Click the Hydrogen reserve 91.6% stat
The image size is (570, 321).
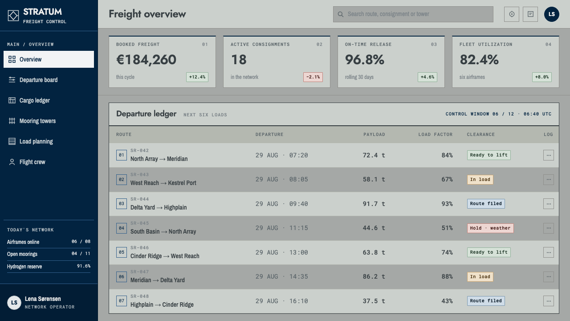coord(49,266)
